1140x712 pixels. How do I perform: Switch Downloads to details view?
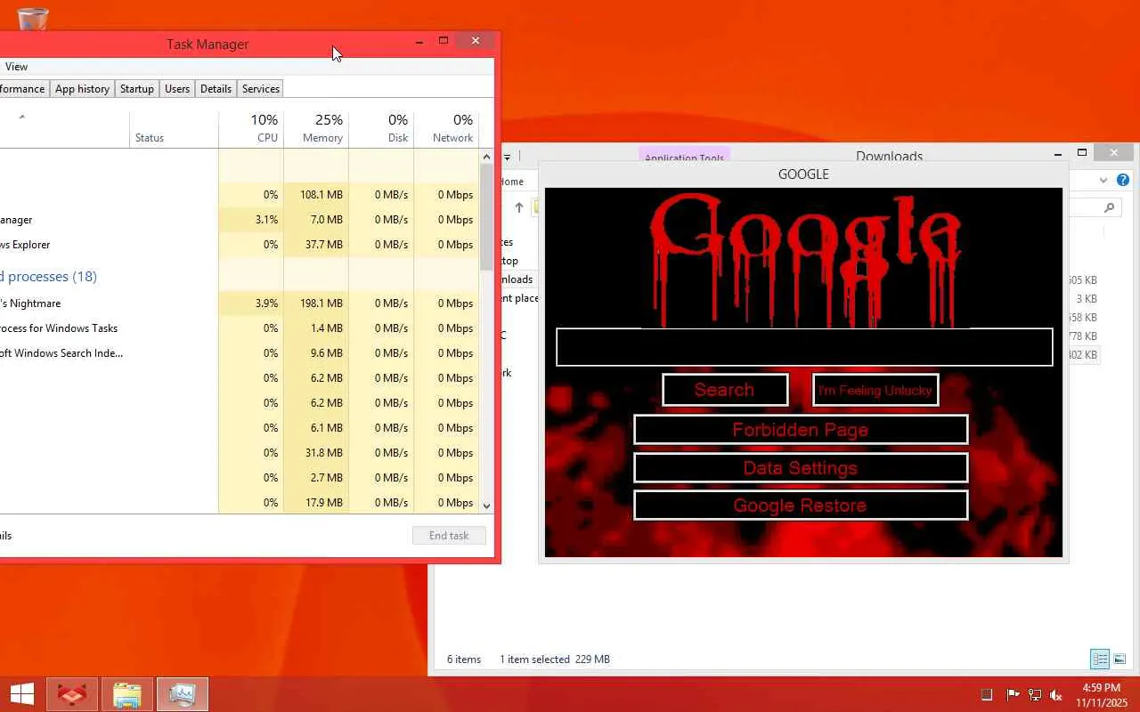pos(1100,659)
